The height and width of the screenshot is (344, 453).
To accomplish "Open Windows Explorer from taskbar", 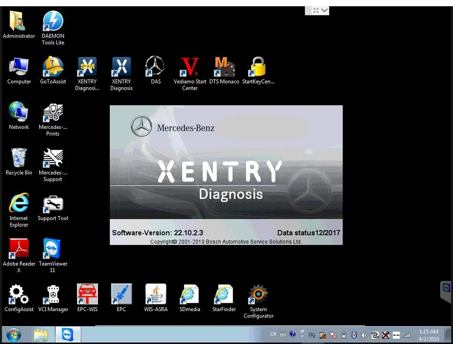I will (x=41, y=335).
